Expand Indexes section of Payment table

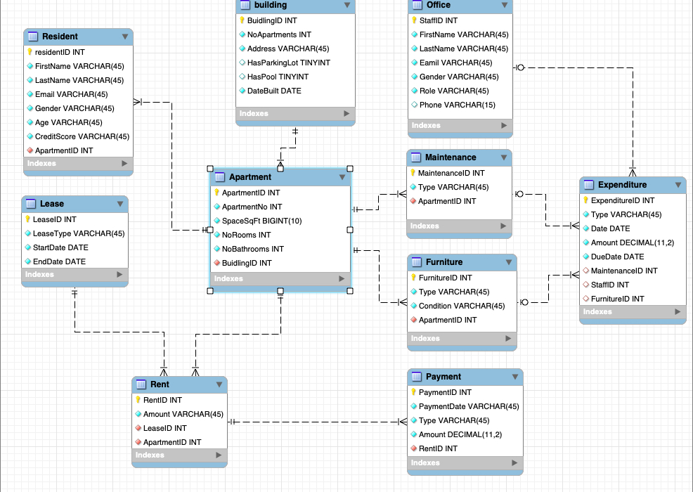pyautogui.click(x=514, y=462)
